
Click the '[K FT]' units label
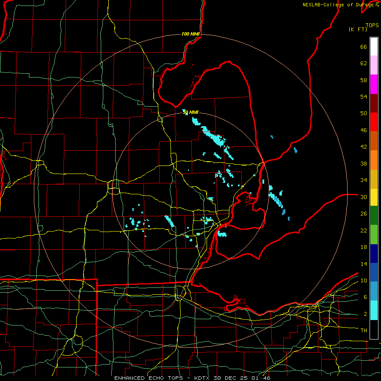pyautogui.click(x=358, y=30)
